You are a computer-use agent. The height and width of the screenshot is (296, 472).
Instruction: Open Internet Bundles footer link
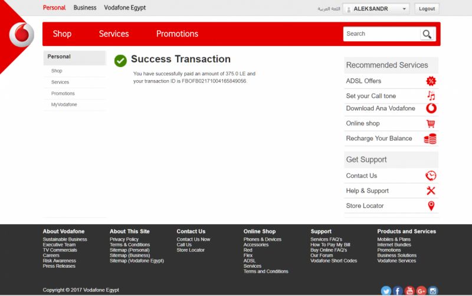coord(394,245)
